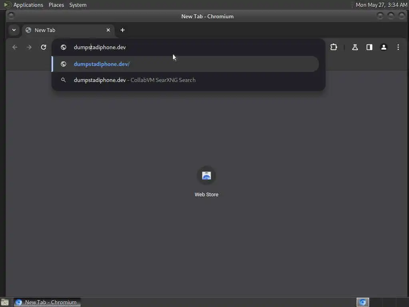Click the clock showing Mon May 27
Viewport: 409px width, 307px height.
(381, 5)
